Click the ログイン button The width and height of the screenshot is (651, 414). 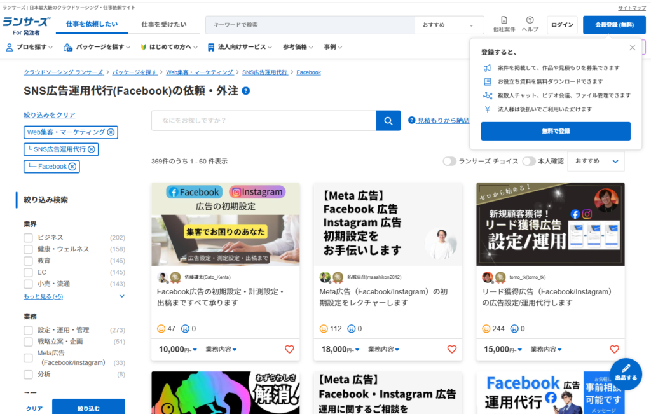[x=562, y=25]
